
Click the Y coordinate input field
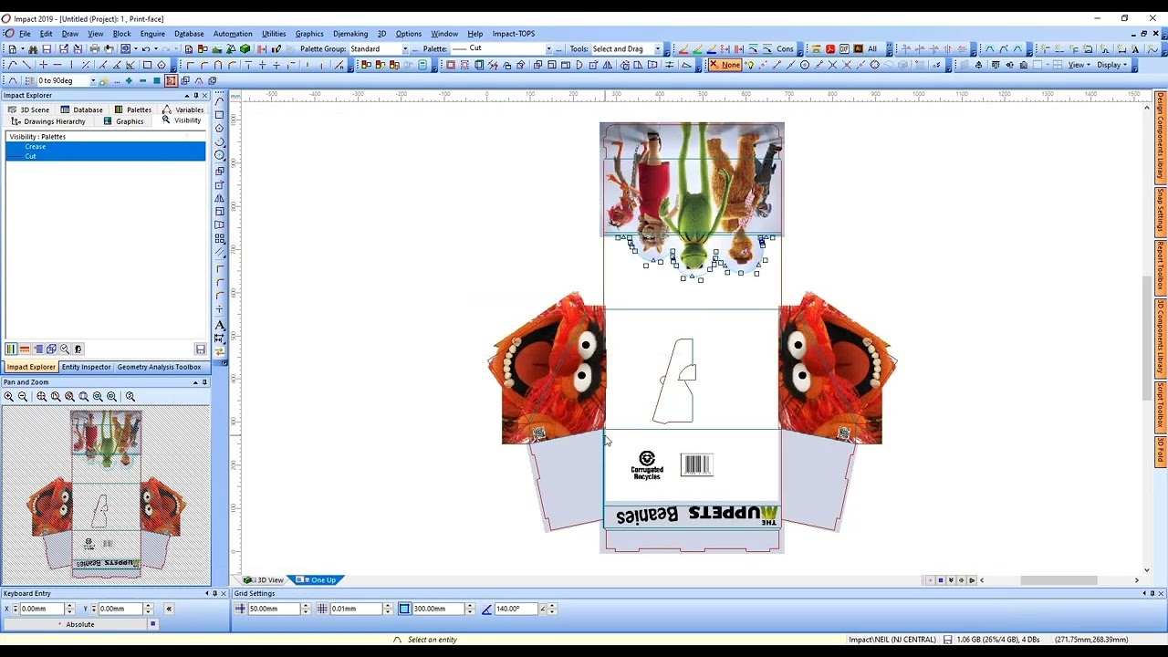(x=120, y=609)
